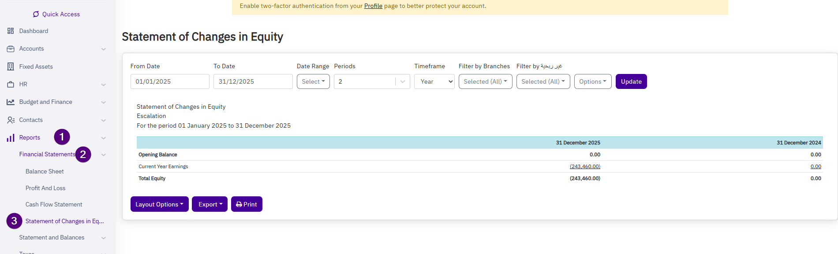The width and height of the screenshot is (838, 254).
Task: Click the Accounts wallet icon
Action: (x=11, y=49)
